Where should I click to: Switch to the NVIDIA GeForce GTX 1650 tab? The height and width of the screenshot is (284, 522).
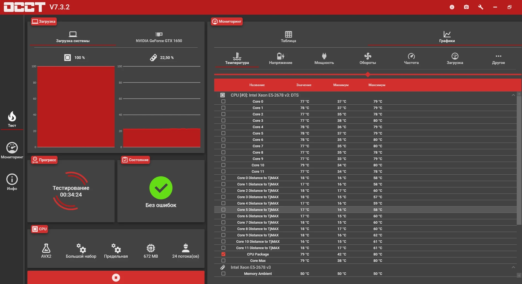(x=159, y=37)
